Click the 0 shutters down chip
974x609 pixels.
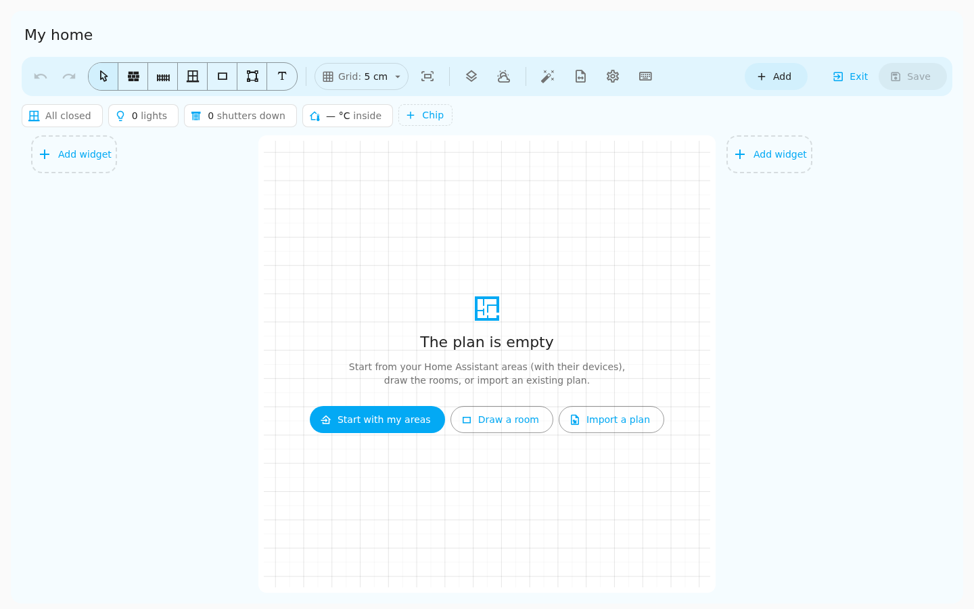point(240,116)
